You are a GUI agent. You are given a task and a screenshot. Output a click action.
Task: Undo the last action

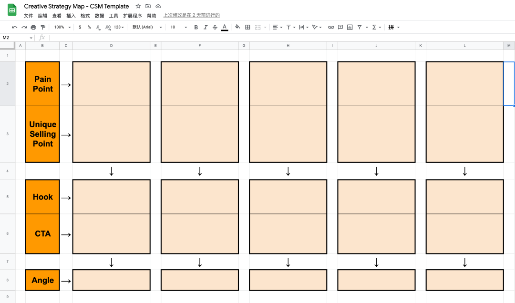(x=14, y=27)
